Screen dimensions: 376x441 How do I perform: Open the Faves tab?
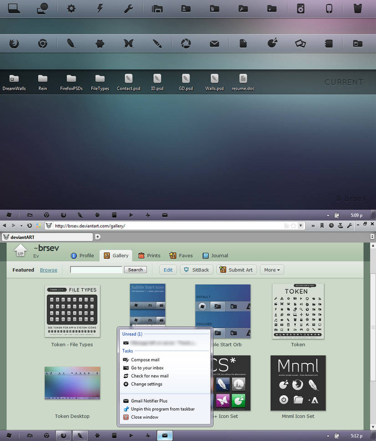tap(181, 256)
